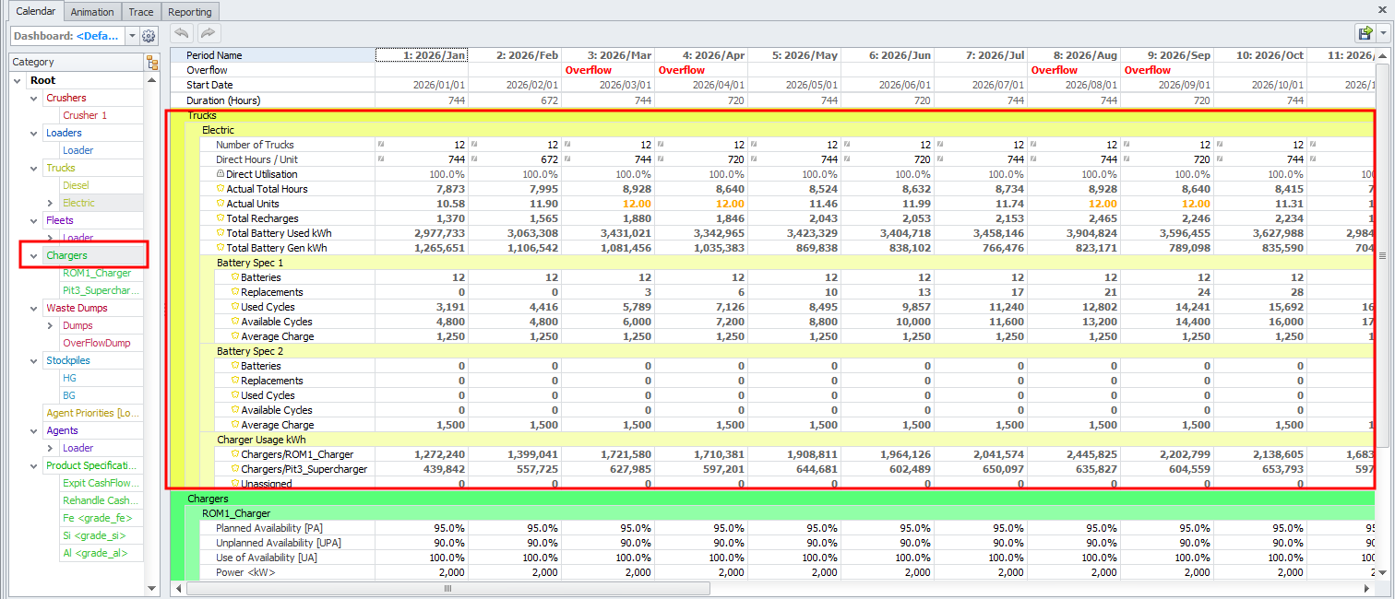Open dashboard settings gear icon

click(149, 36)
